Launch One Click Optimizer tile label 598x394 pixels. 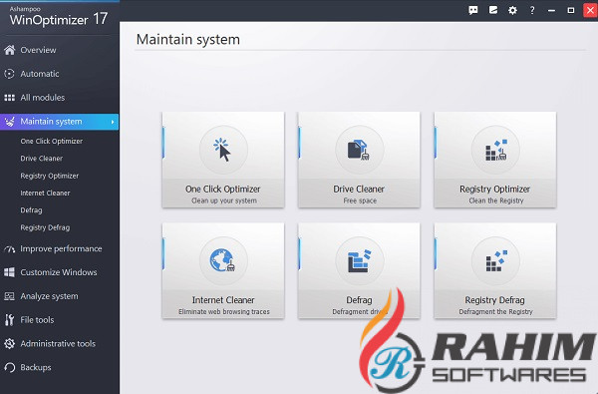[223, 189]
